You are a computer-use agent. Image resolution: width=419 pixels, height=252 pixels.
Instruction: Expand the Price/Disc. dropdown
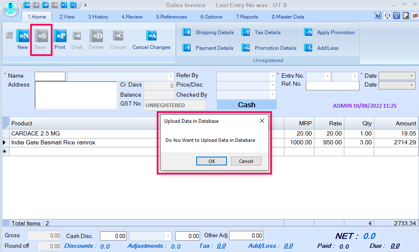pos(273,85)
